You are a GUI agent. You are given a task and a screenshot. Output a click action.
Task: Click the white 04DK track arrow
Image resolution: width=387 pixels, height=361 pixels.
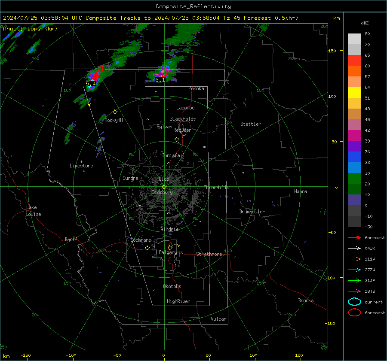pyautogui.click(x=354, y=249)
